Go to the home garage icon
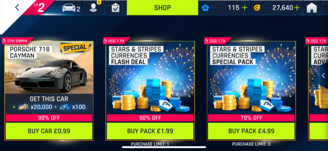This screenshot has width=328, height=151. coord(312,8)
